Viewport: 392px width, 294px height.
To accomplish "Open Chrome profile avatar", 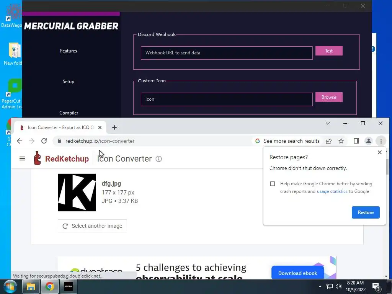I will tap(369, 141).
